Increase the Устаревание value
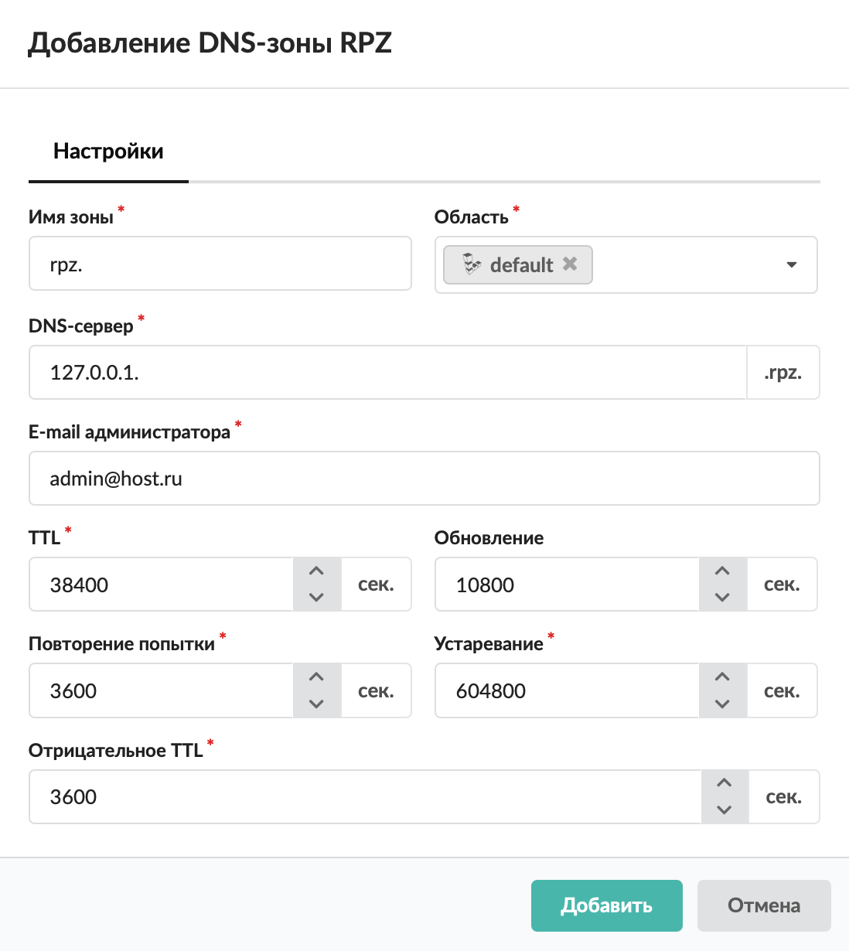Image resolution: width=849 pixels, height=951 pixels. point(722,677)
